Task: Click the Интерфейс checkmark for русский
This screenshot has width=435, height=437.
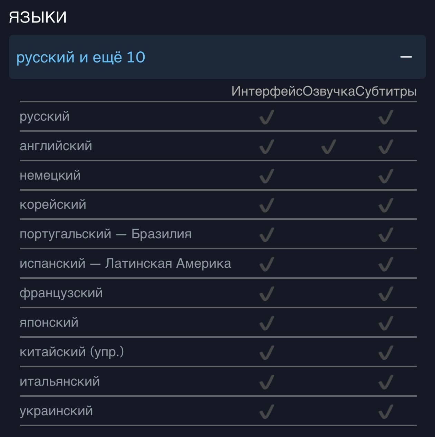Action: click(x=267, y=117)
